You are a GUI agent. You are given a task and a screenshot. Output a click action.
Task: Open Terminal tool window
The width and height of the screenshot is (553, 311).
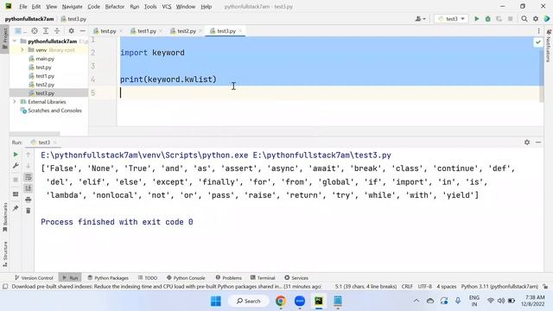[263, 278]
